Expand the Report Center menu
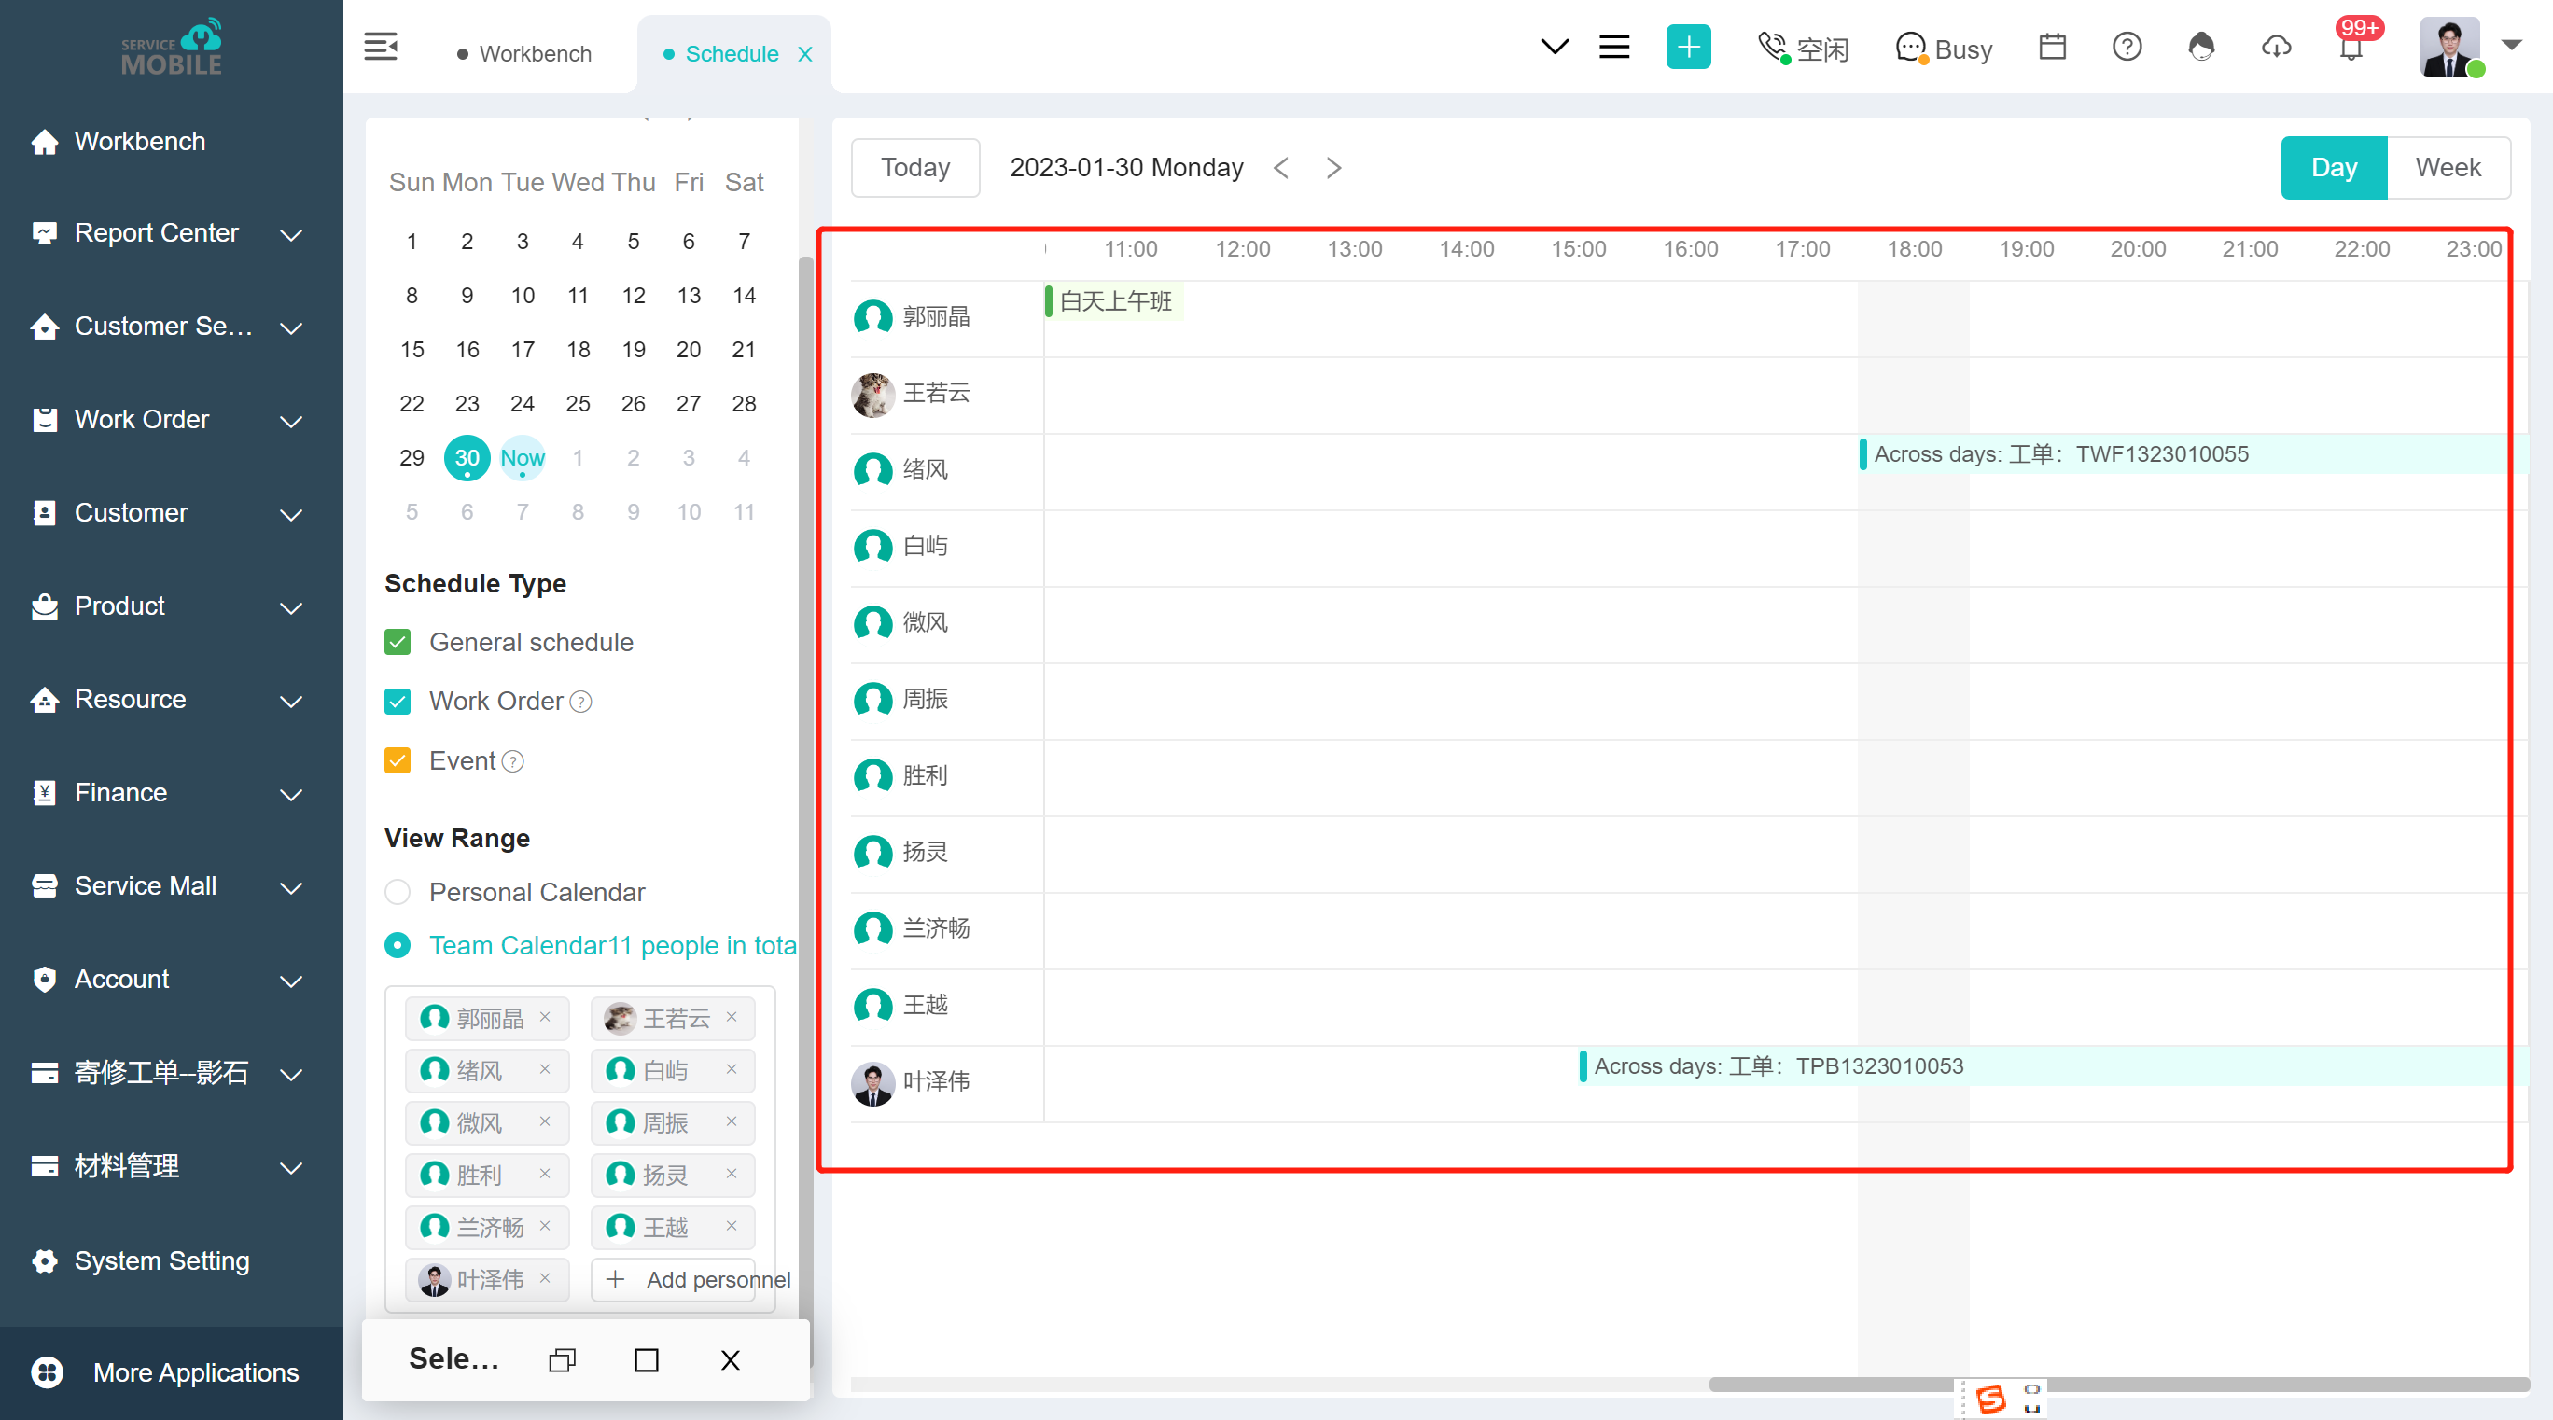Image resolution: width=2553 pixels, height=1420 pixels. click(x=171, y=234)
